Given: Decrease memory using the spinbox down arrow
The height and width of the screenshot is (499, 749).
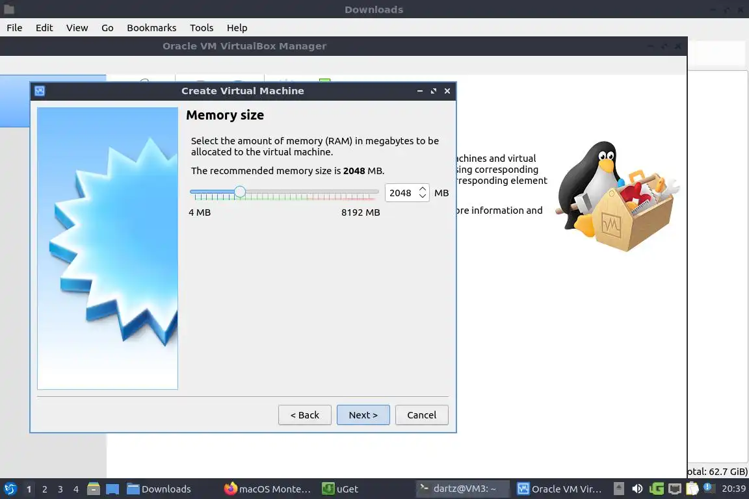Looking at the screenshot, I should (x=423, y=196).
